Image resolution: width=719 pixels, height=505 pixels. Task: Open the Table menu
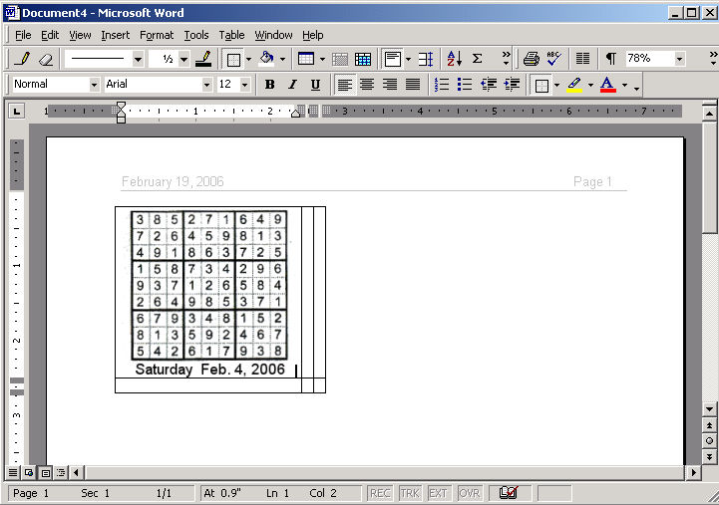click(x=231, y=35)
